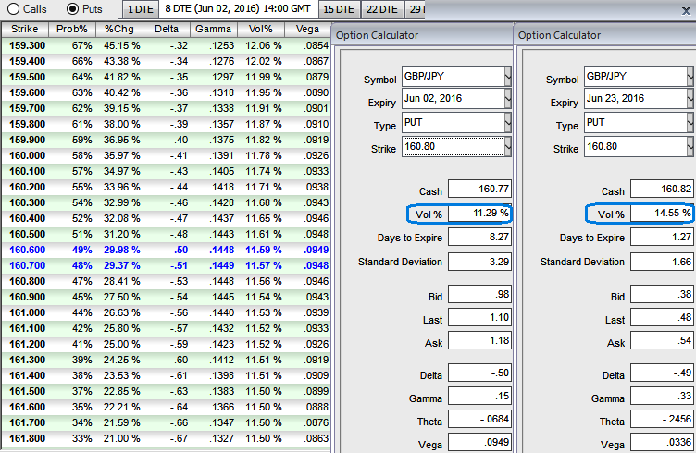Sort by the Vega column header

(307, 30)
